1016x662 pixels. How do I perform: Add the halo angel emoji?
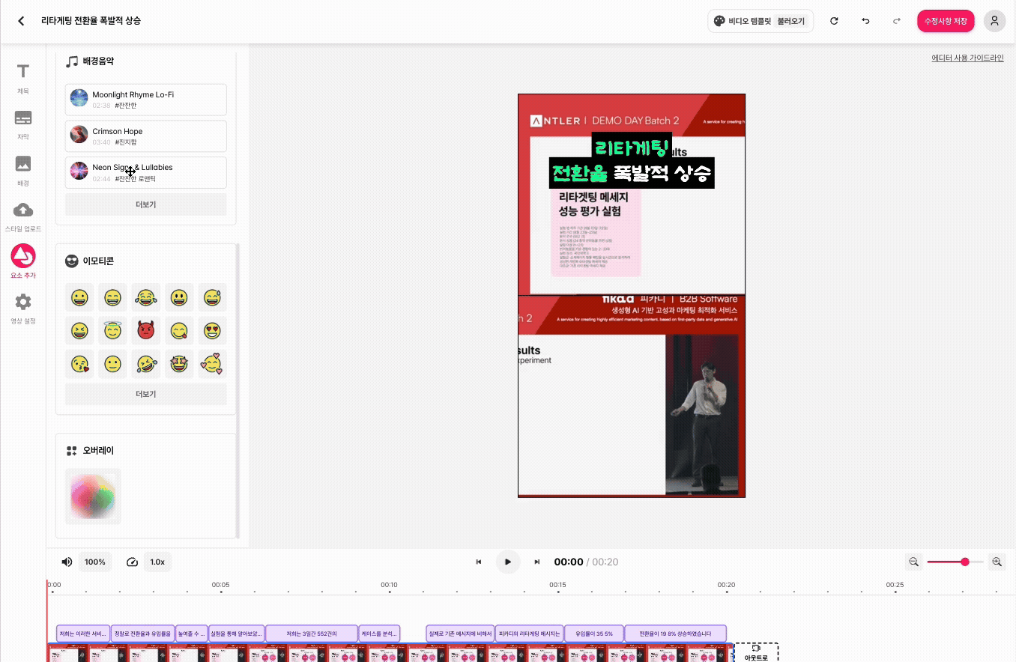point(112,330)
